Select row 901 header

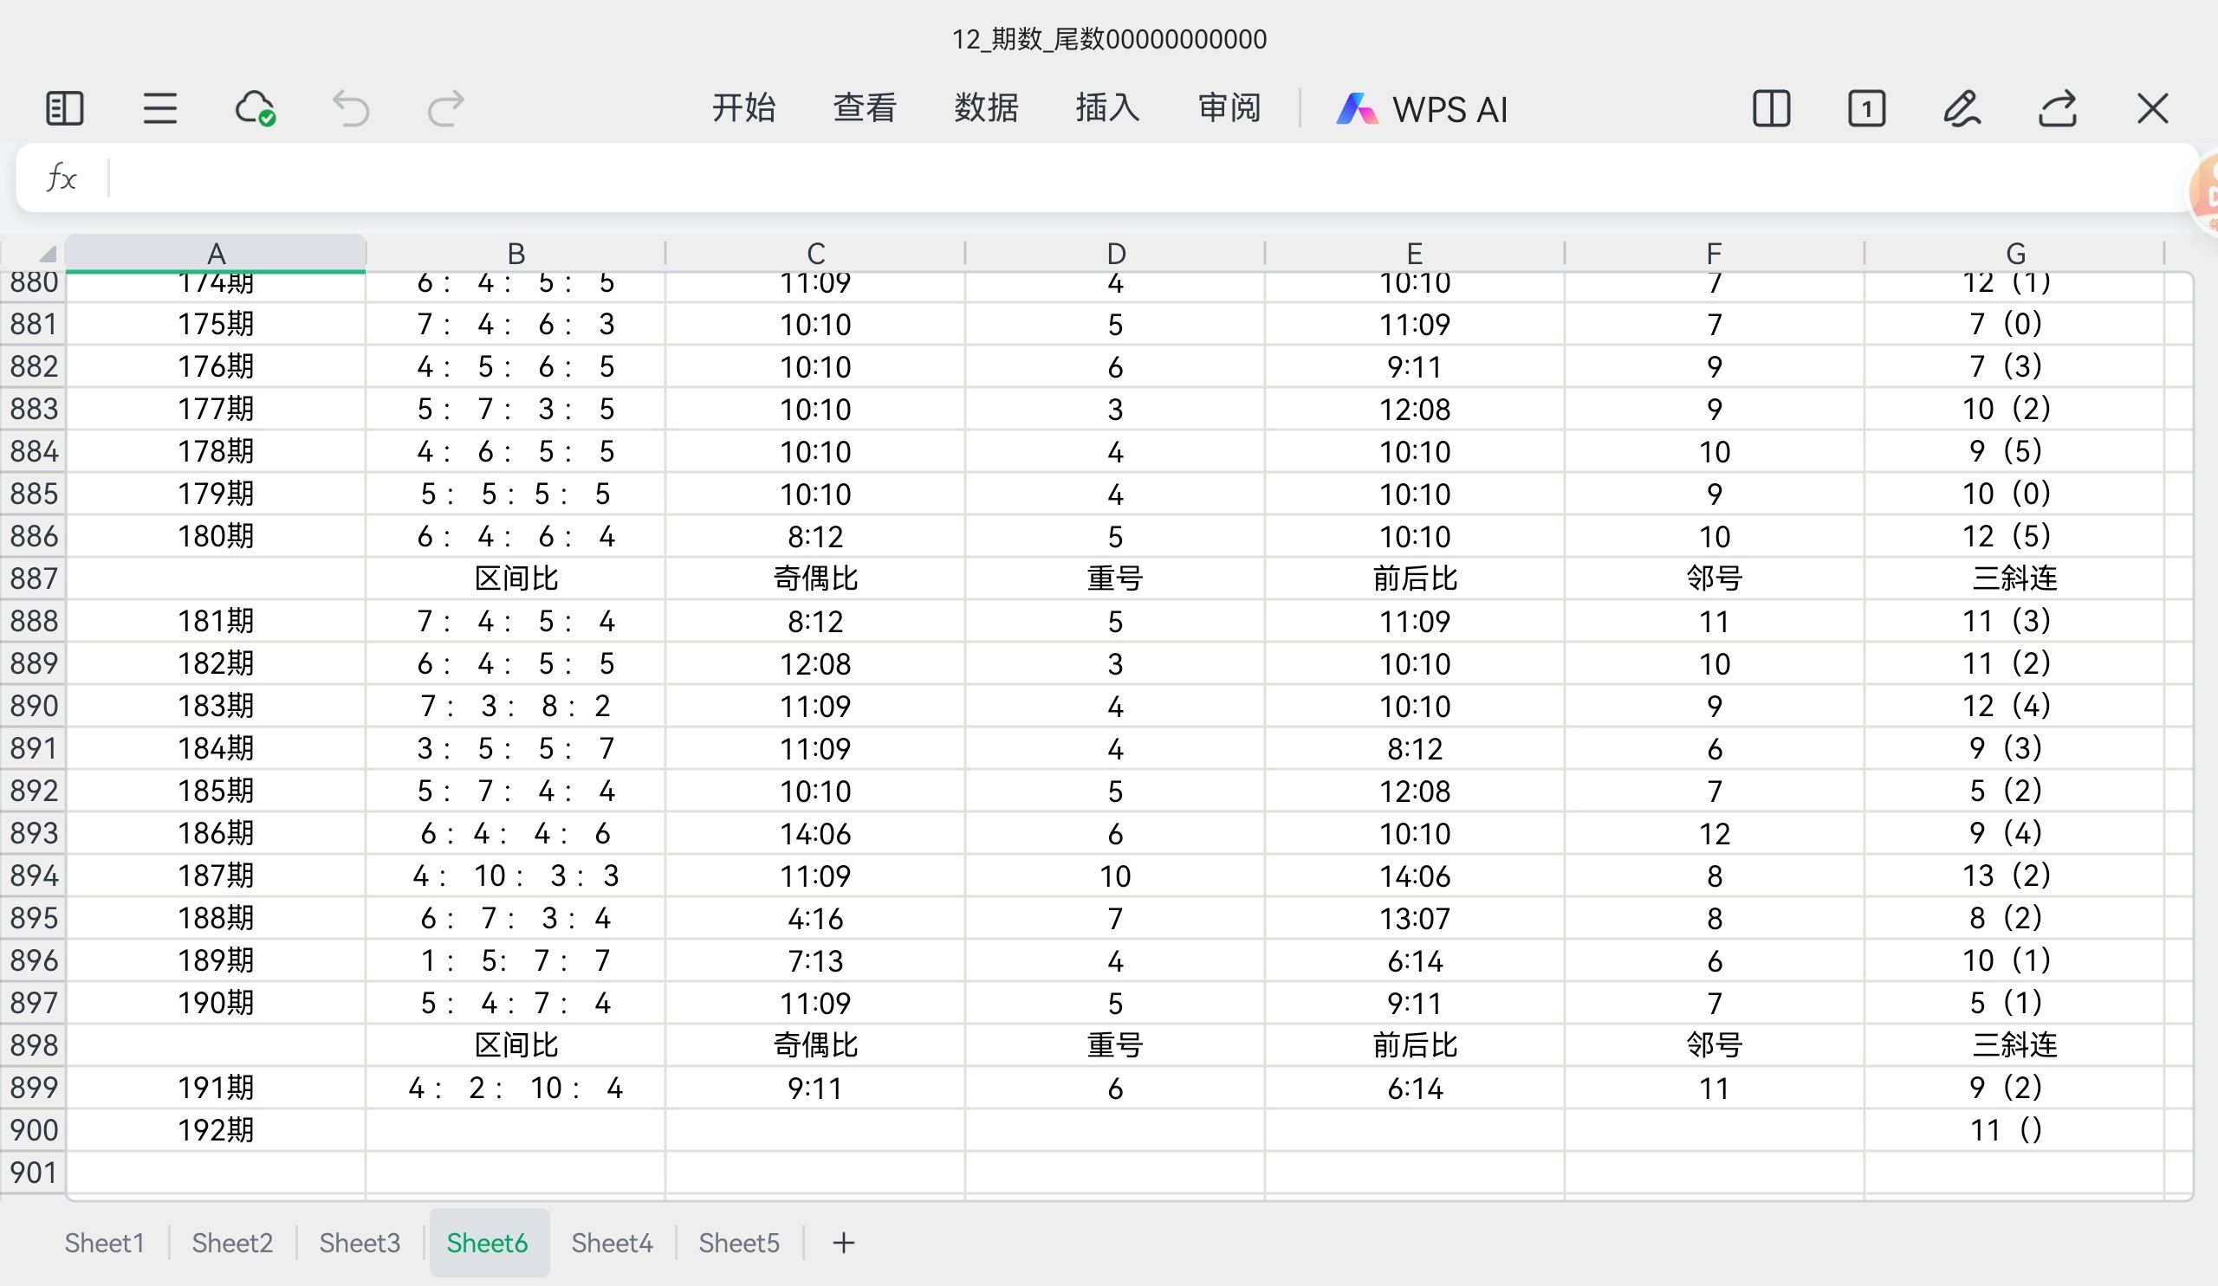[x=34, y=1173]
